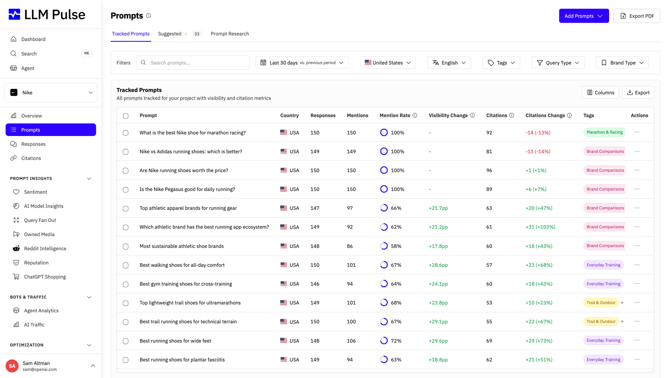Click the Visibility Change info icon
The image size is (669, 378).
(472, 116)
